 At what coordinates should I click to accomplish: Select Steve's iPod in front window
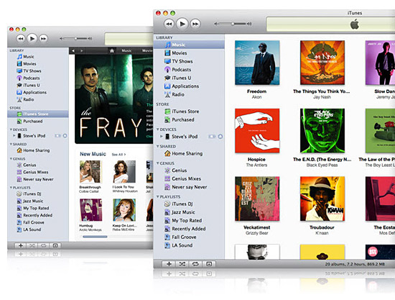(x=185, y=137)
